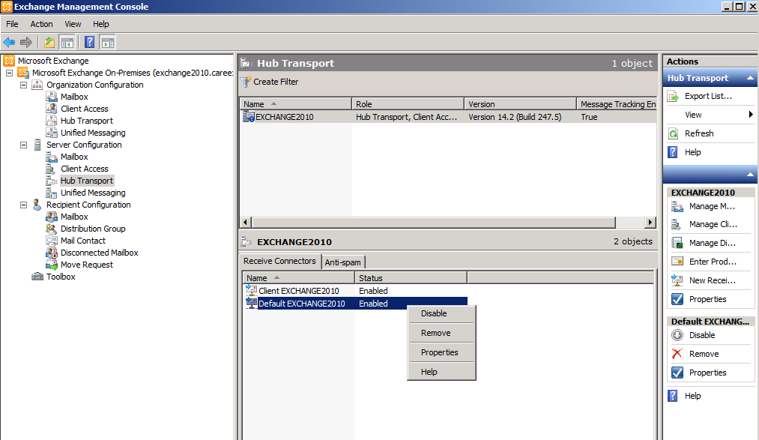Collapse the Organization Configuration node
This screenshot has width=759, height=440.
tap(23, 85)
